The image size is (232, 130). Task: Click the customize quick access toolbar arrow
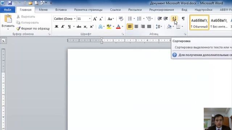click(x=51, y=3)
